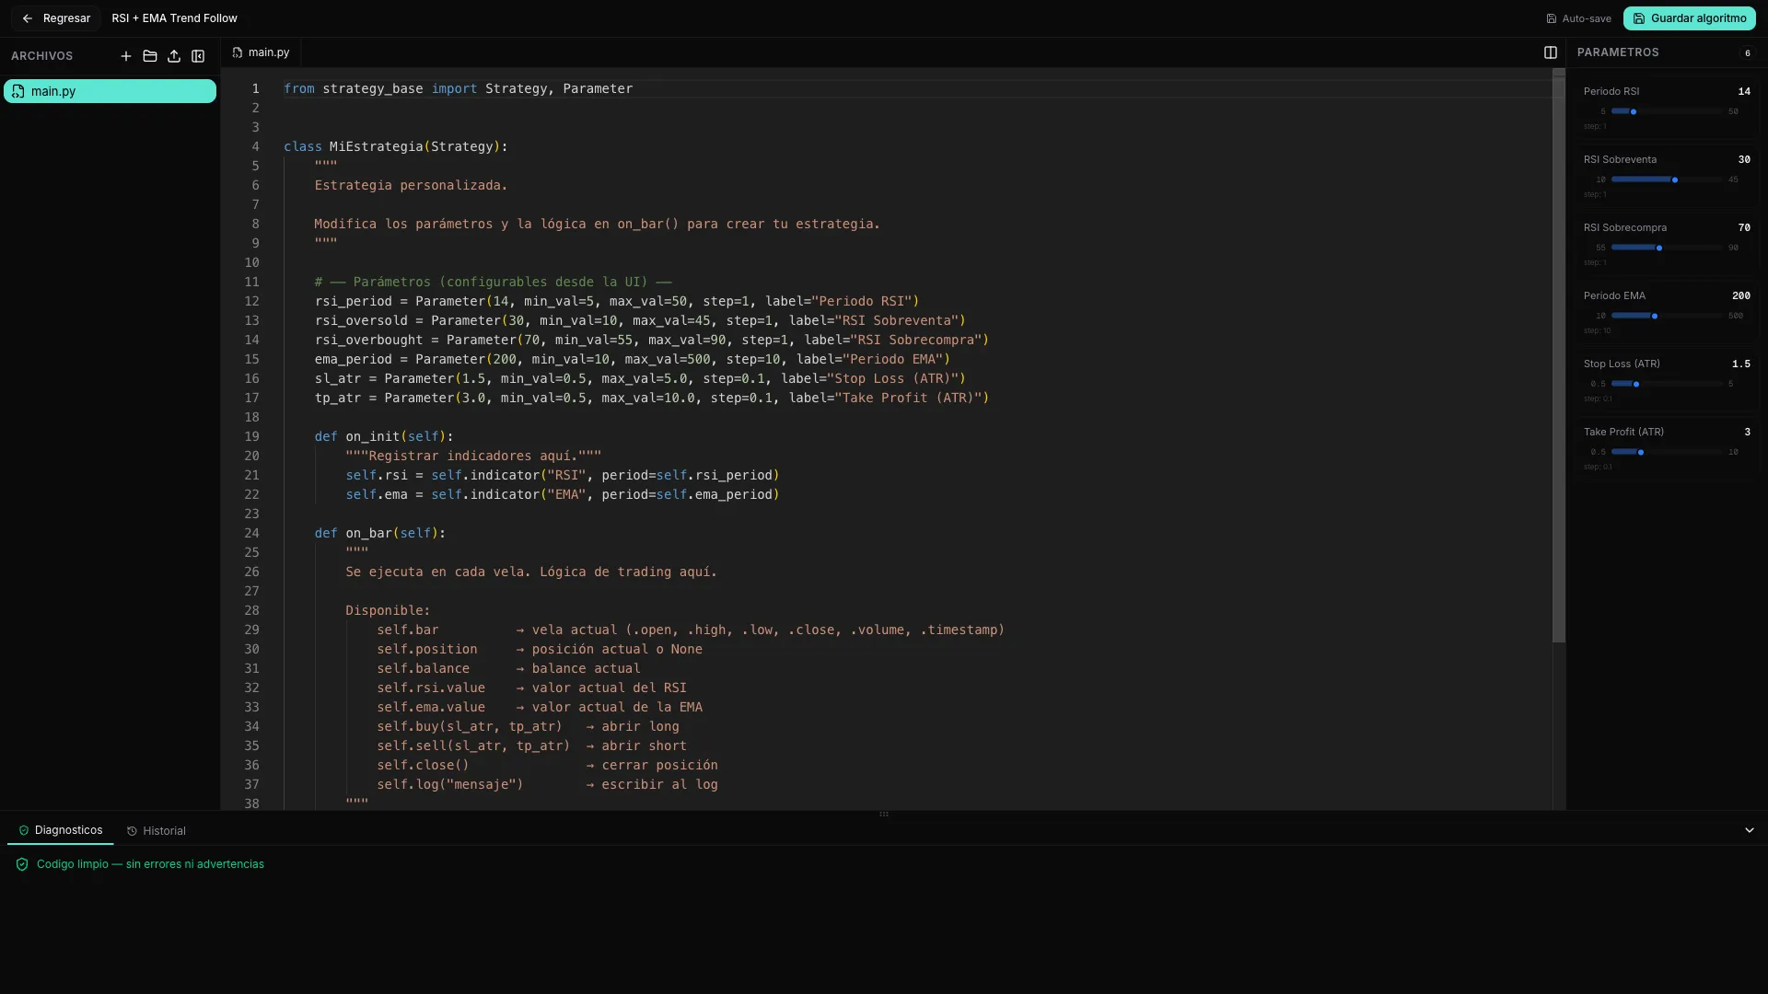Viewport: 1768px width, 994px height.
Task: Click the Regresar back button
Action: (55, 18)
